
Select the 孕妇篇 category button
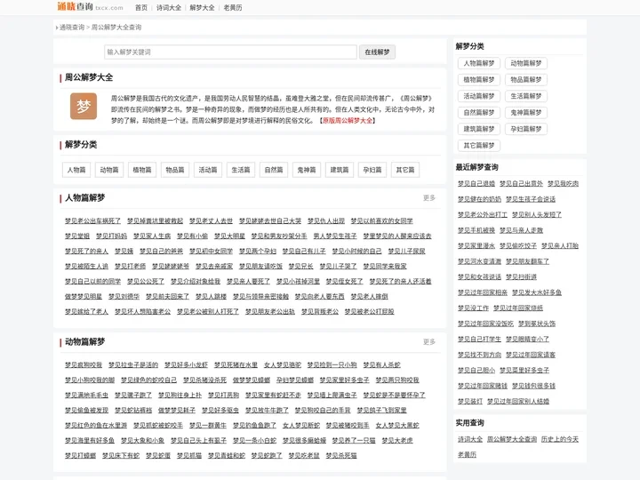372,170
